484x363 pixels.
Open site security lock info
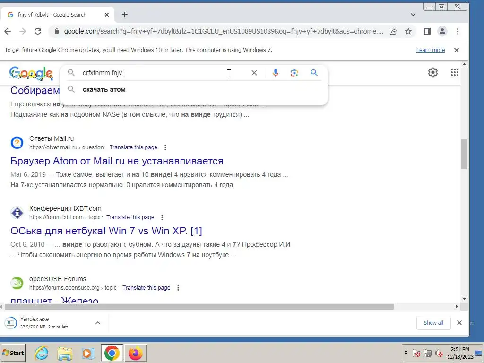pos(57,31)
